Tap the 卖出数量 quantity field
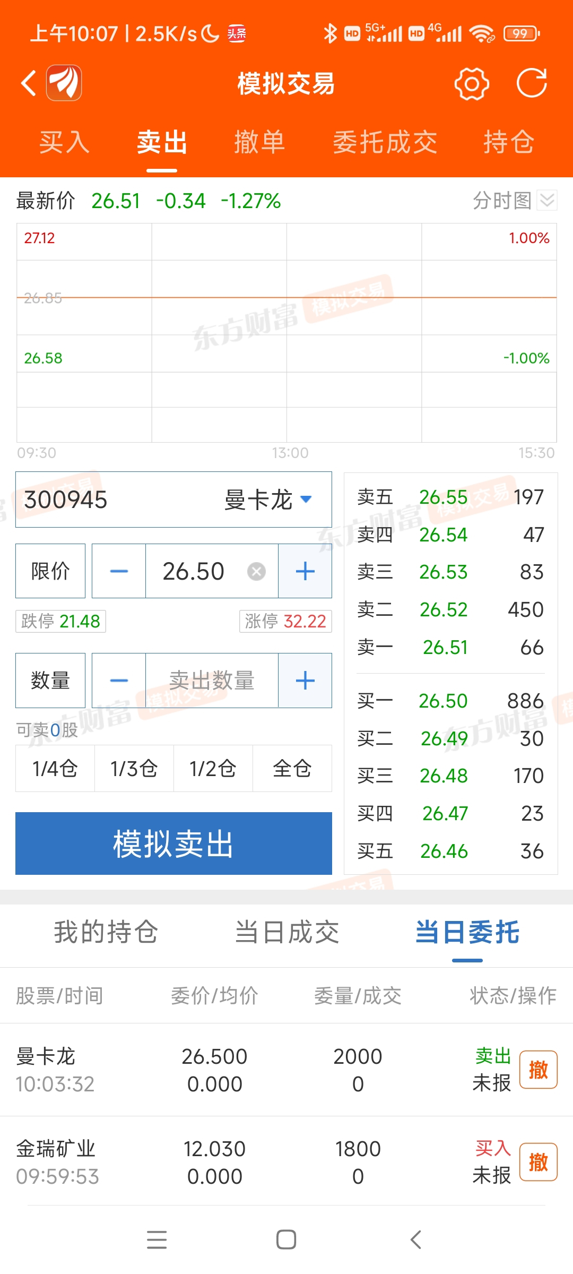The height and width of the screenshot is (1274, 573). (x=212, y=681)
